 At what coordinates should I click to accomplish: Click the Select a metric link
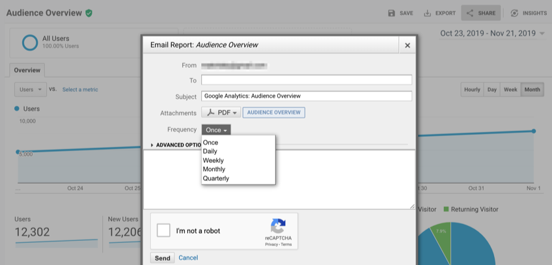(x=80, y=89)
